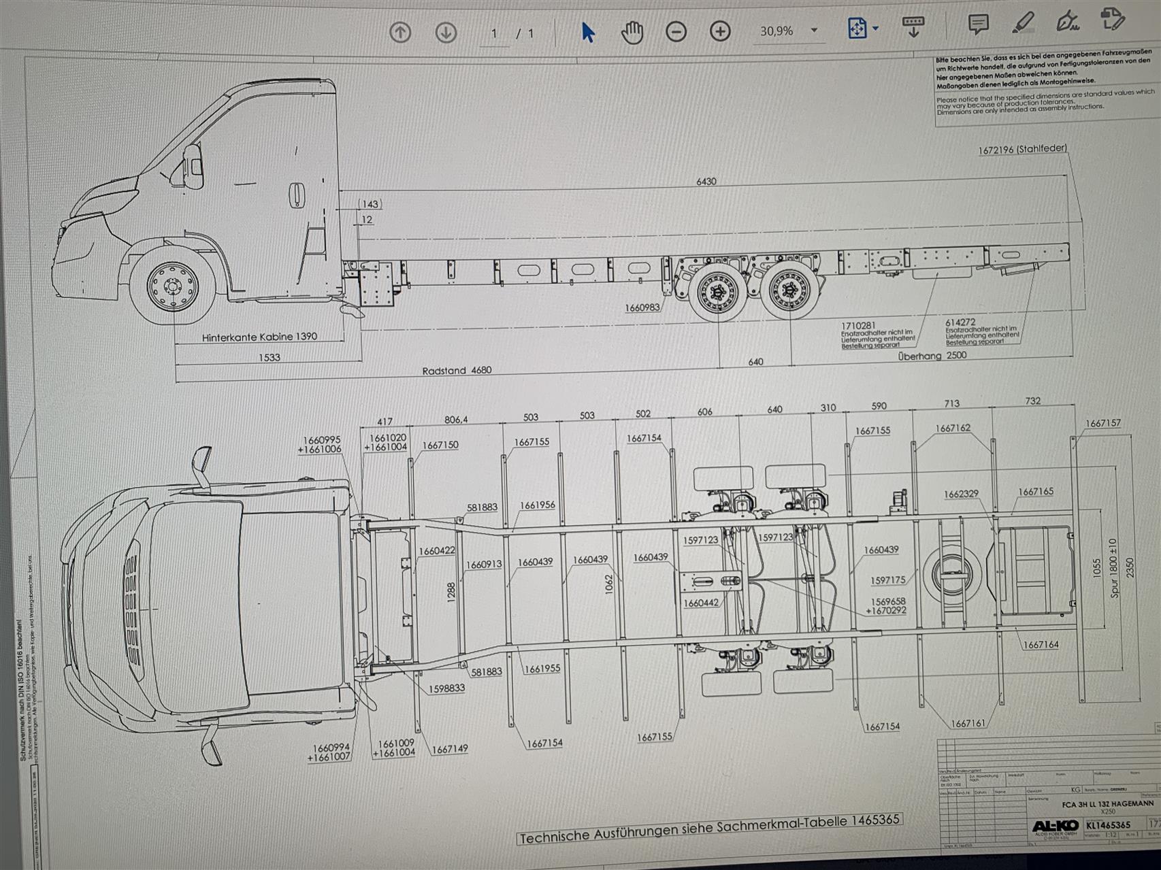The image size is (1161, 870).
Task: Click part number 1660442
Action: coord(700,603)
